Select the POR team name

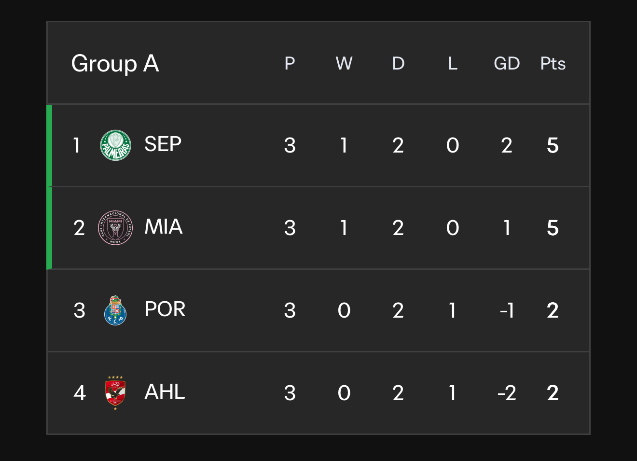click(165, 309)
